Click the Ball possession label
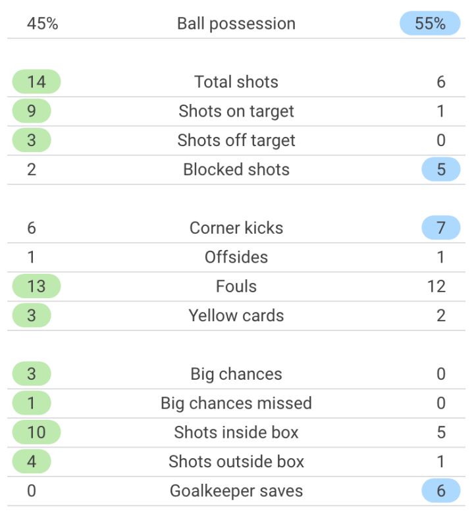The width and height of the screenshot is (474, 516). [236, 24]
